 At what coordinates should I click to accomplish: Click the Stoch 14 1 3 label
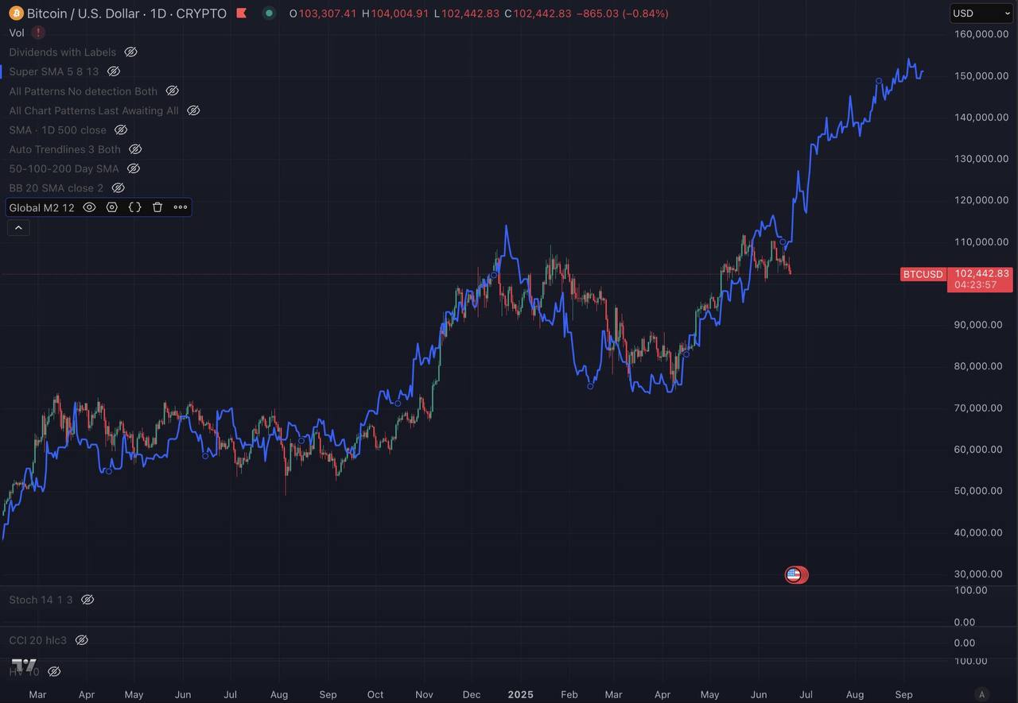(41, 600)
